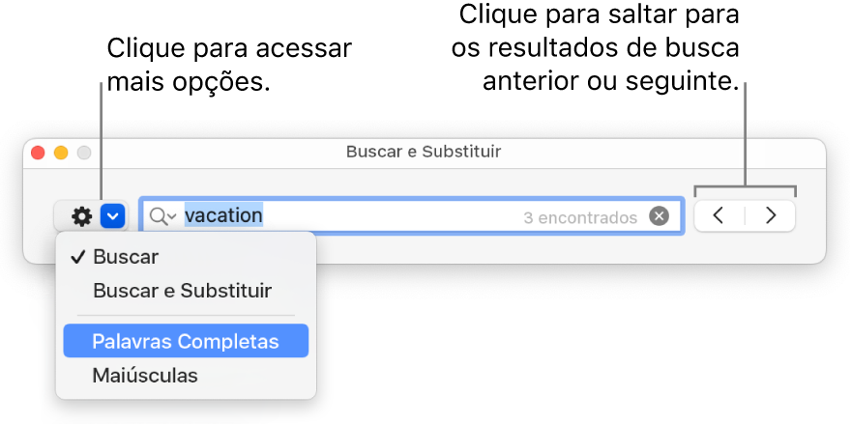This screenshot has width=851, height=424.
Task: Click the Buscar e Substituir title bar
Action: 424,152
